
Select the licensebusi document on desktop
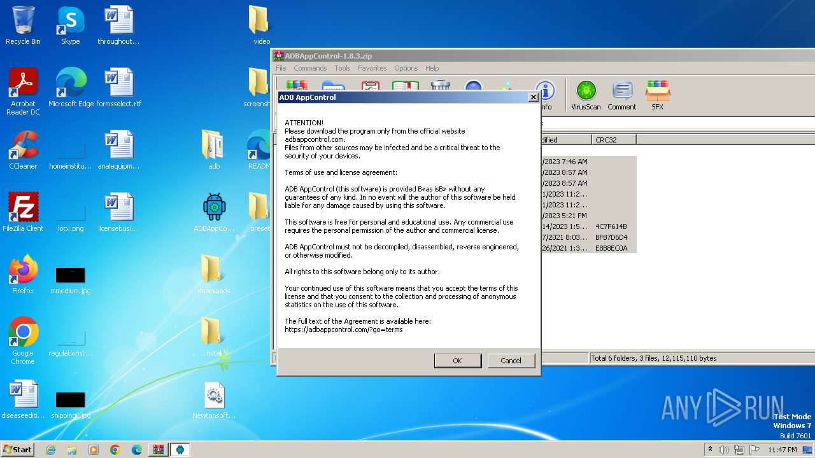(118, 212)
